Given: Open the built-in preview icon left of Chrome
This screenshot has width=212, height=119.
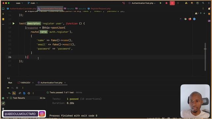Looking at the screenshot, I should tap(181, 19).
